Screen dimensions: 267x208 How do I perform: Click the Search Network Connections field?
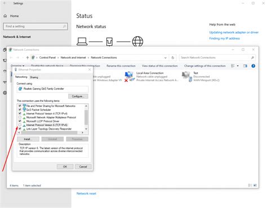pyautogui.click(x=217, y=57)
